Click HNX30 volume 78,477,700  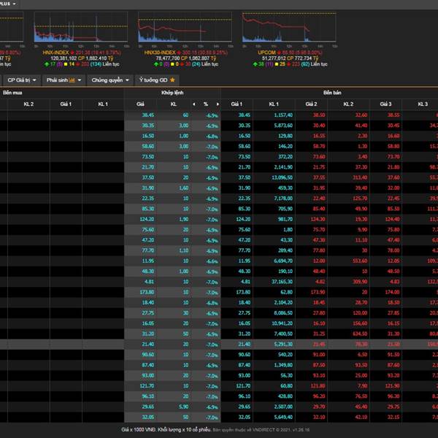(x=168, y=58)
